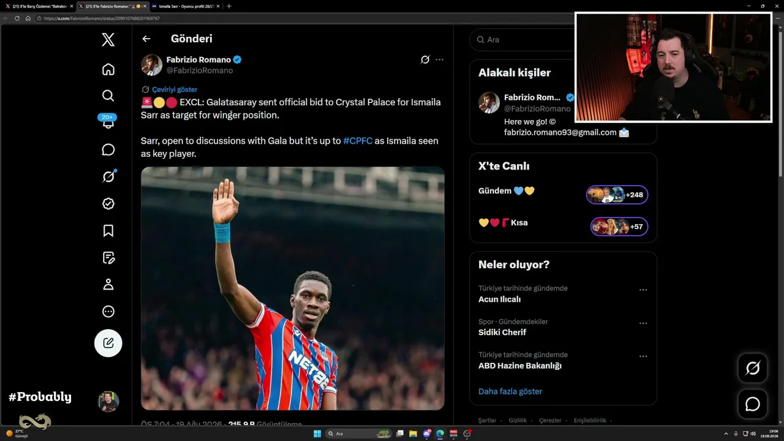This screenshot has height=441, width=784.
Task: Switch to the Barış Özdemir X browser tab
Action: tap(39, 6)
